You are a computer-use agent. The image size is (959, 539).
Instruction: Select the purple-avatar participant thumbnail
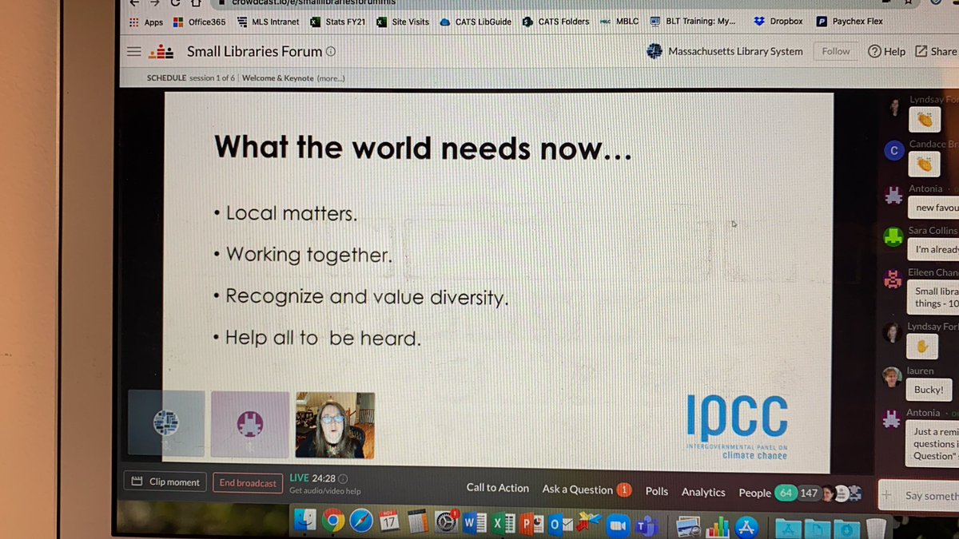click(x=250, y=425)
